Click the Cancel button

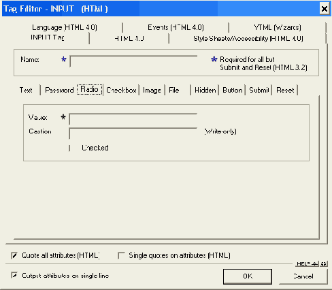click(303, 276)
